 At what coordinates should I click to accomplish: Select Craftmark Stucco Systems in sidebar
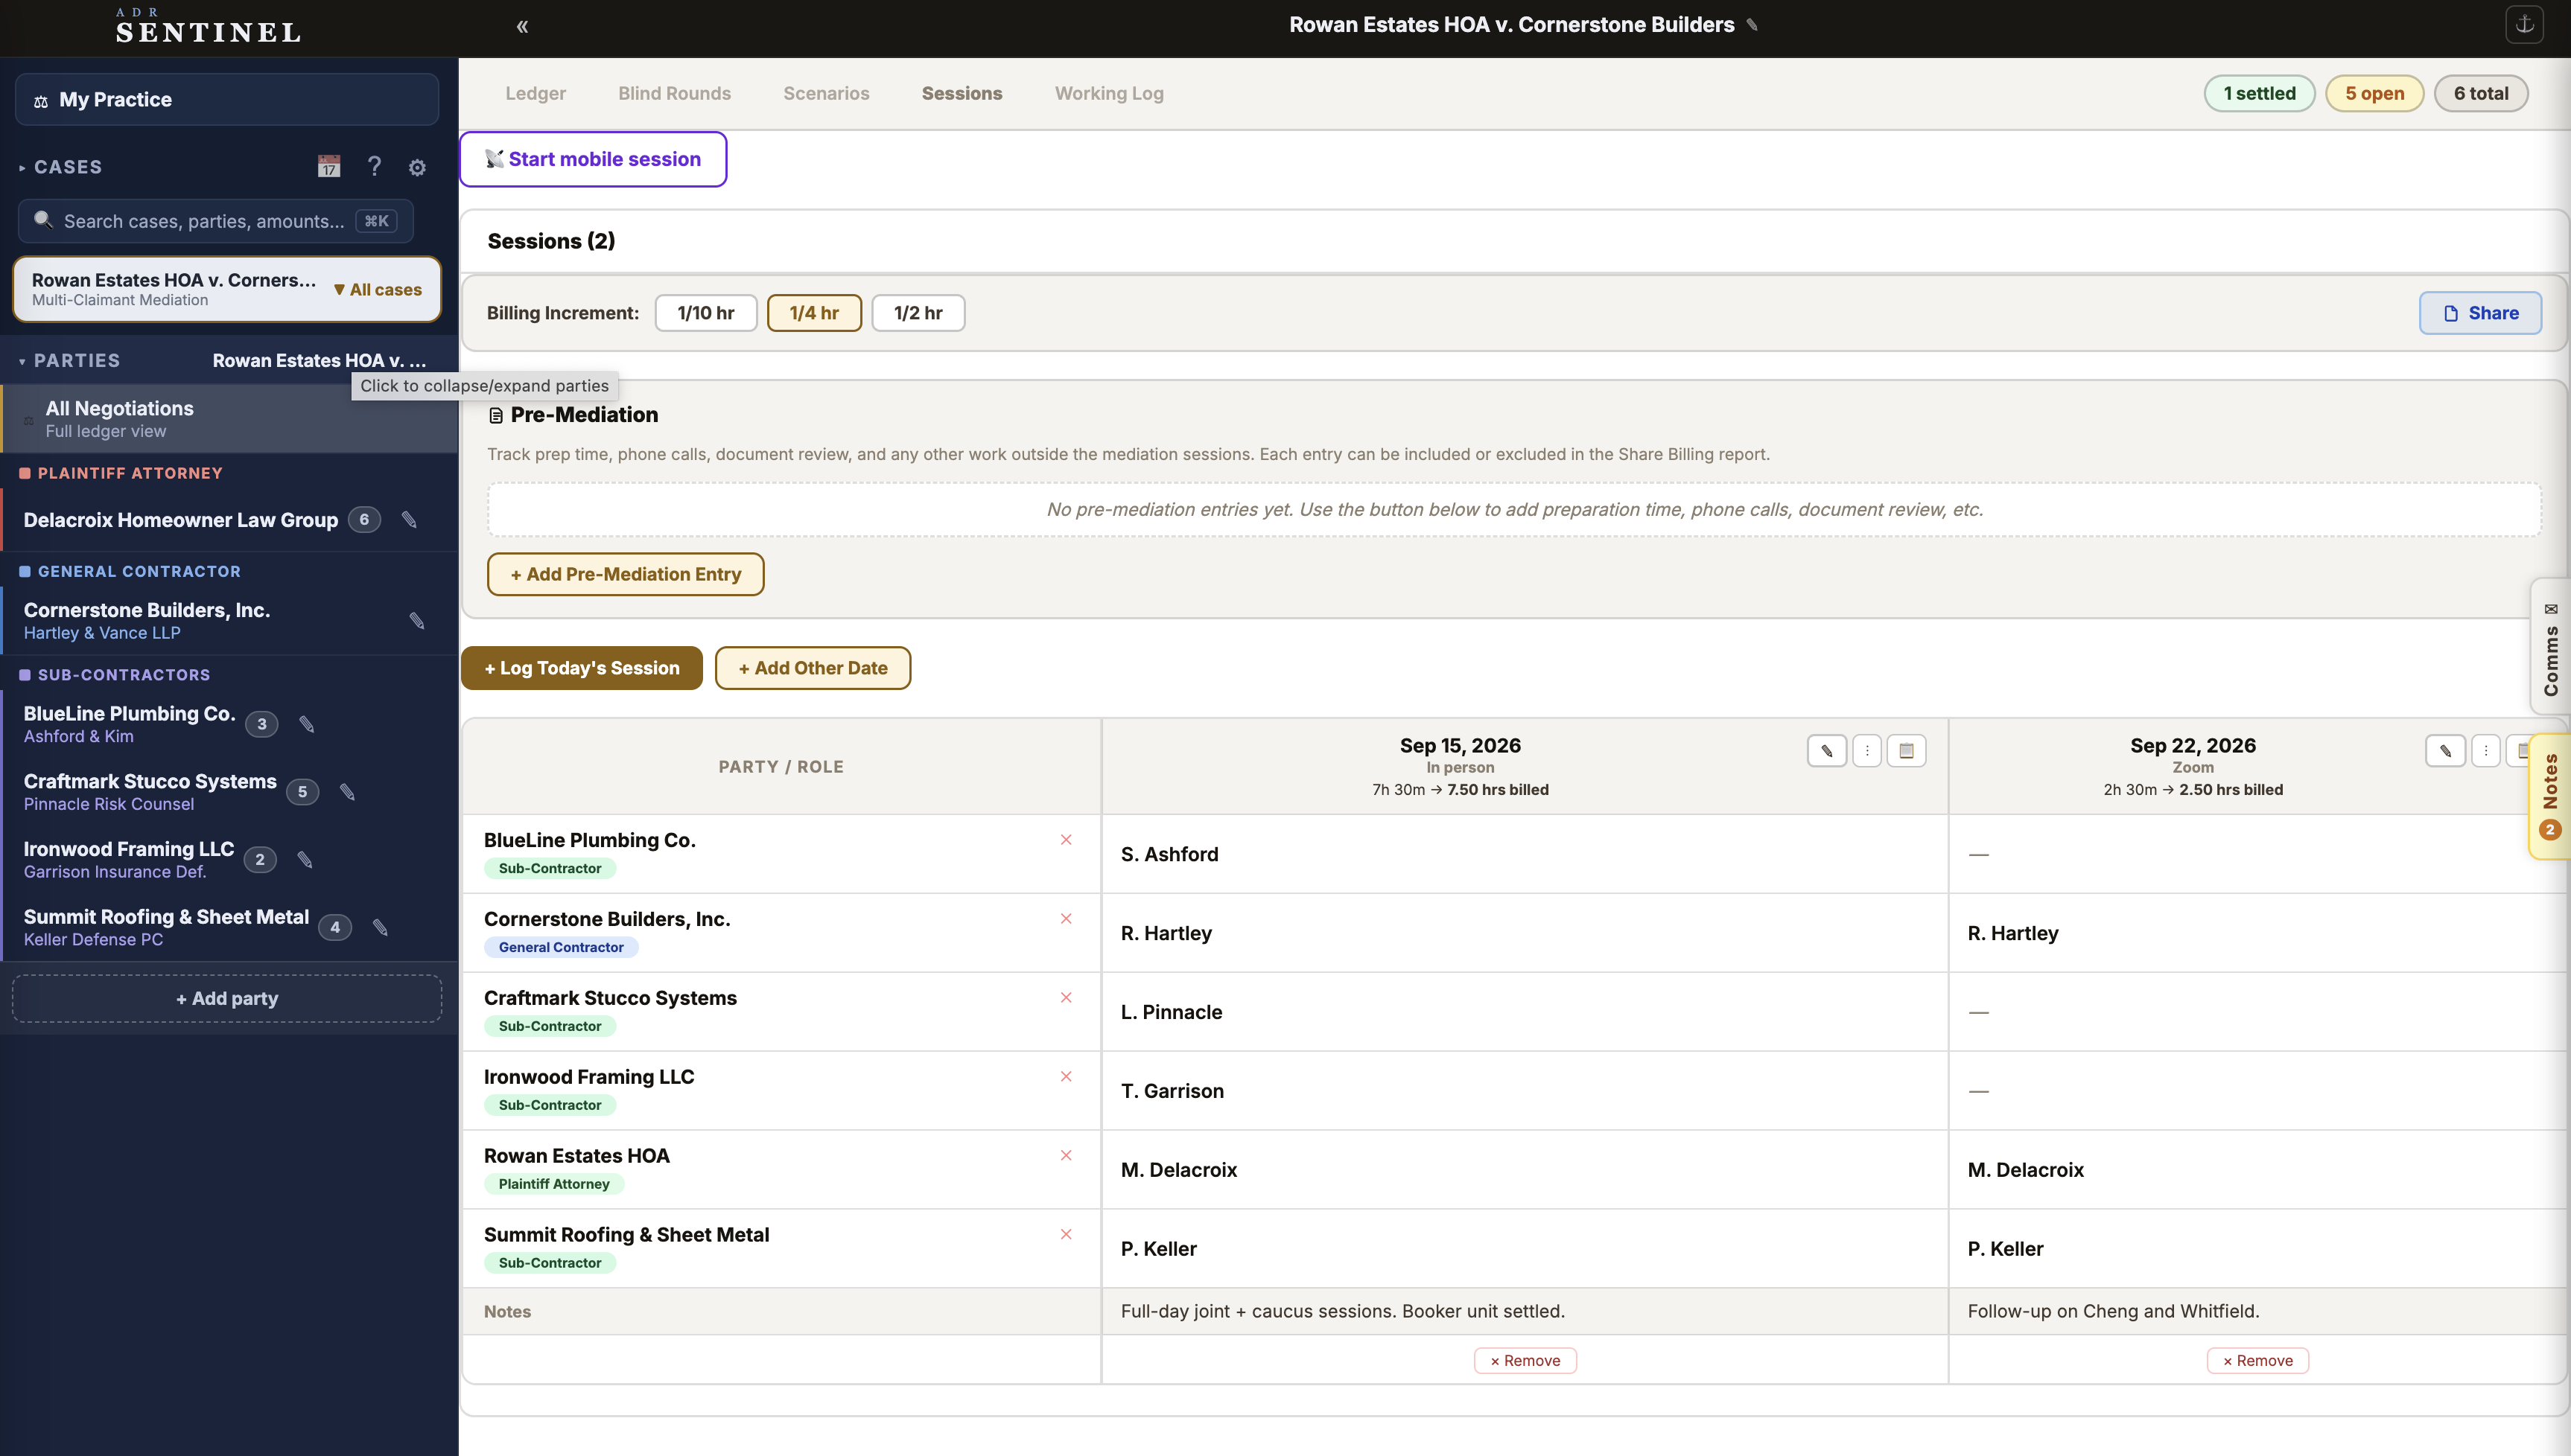coord(150,792)
